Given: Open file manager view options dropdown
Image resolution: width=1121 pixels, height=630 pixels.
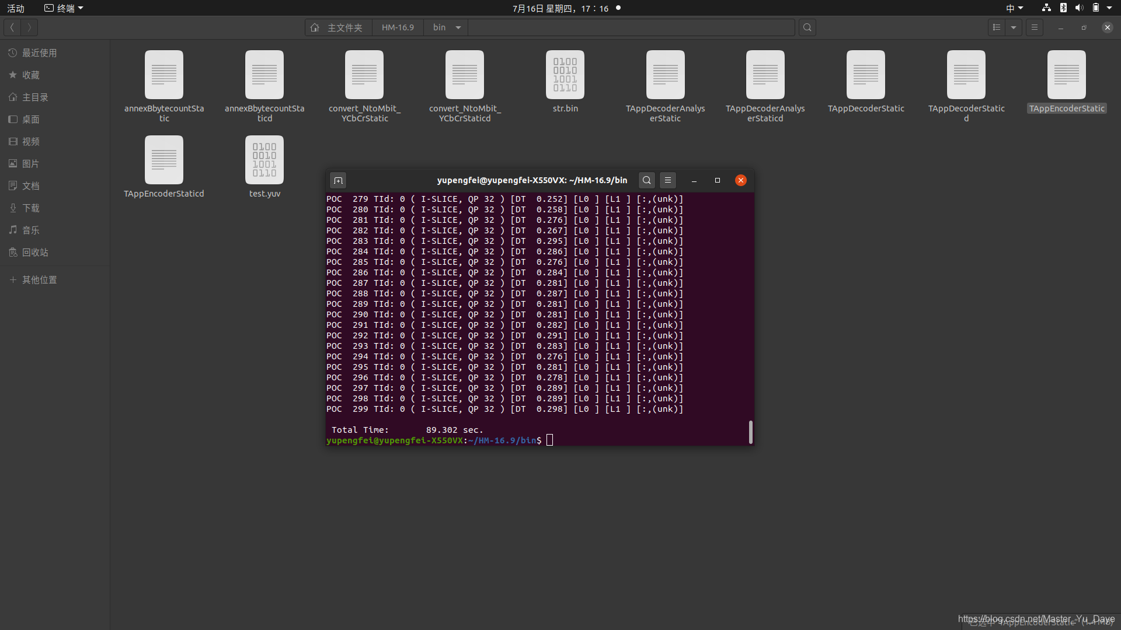Looking at the screenshot, I should point(1014,27).
